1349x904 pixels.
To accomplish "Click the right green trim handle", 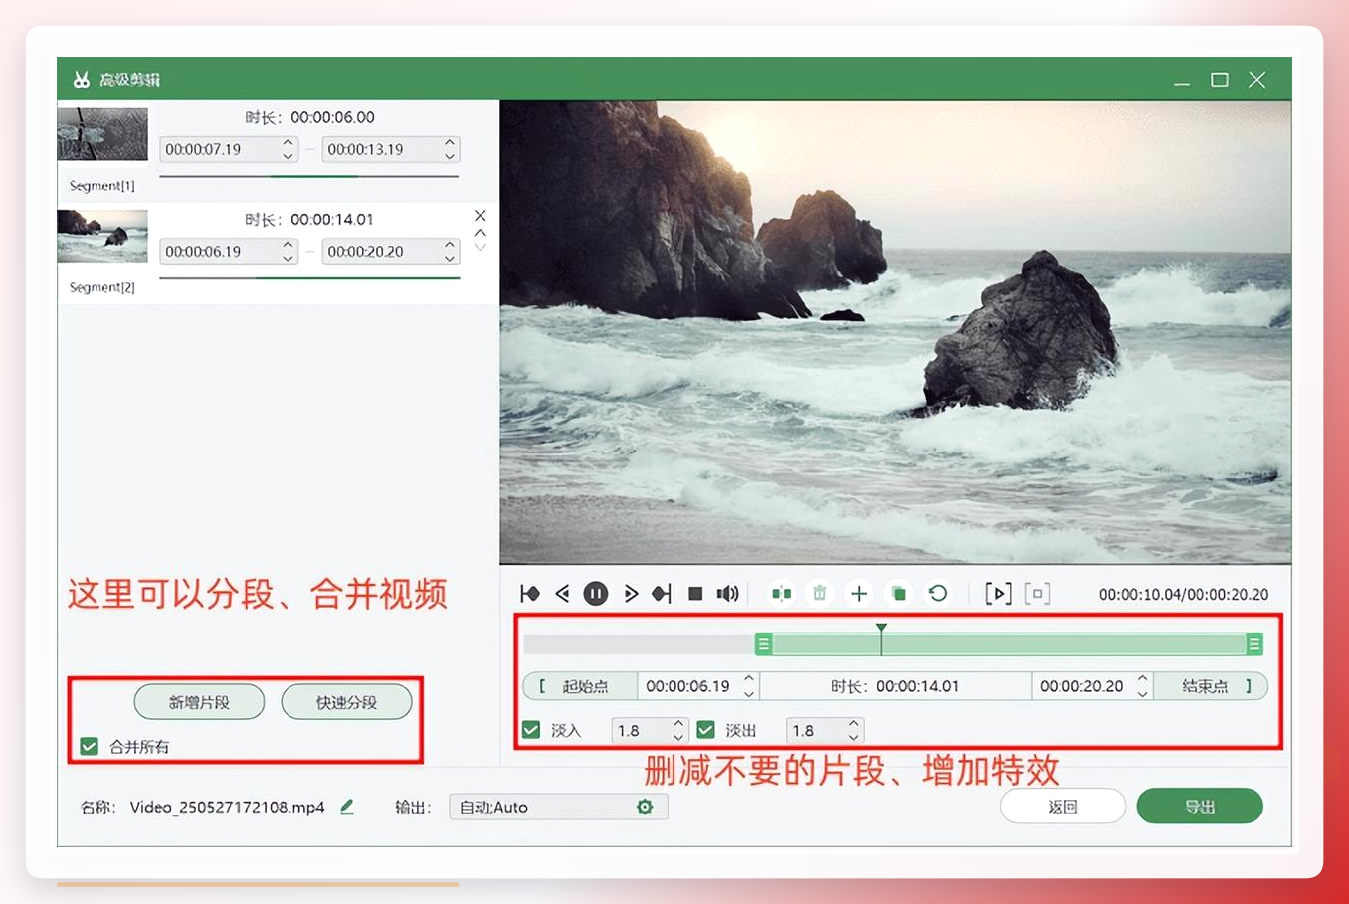I will (x=1254, y=644).
